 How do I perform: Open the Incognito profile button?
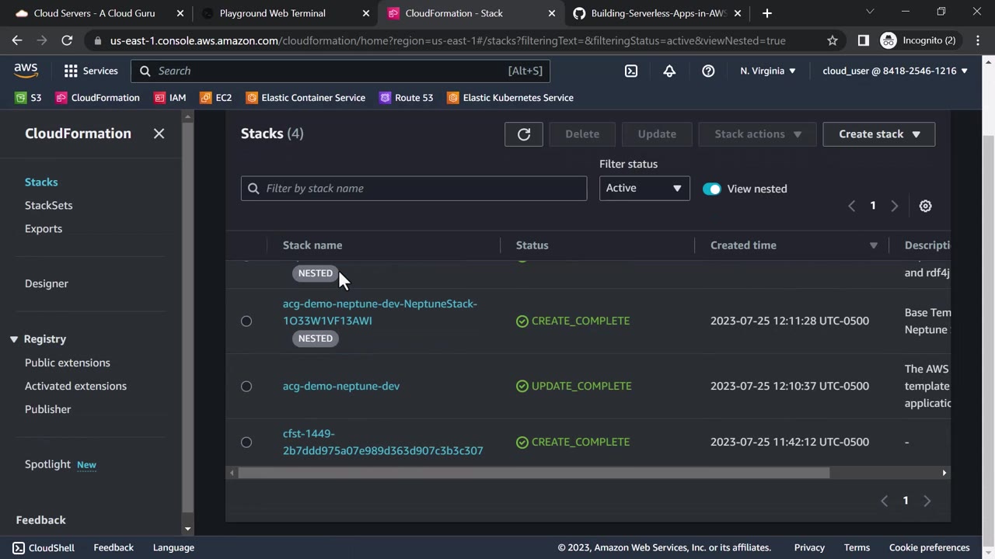pos(919,40)
